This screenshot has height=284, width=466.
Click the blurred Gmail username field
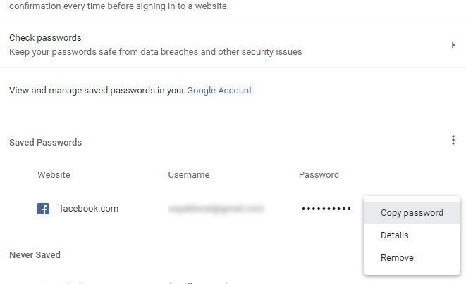click(x=215, y=209)
